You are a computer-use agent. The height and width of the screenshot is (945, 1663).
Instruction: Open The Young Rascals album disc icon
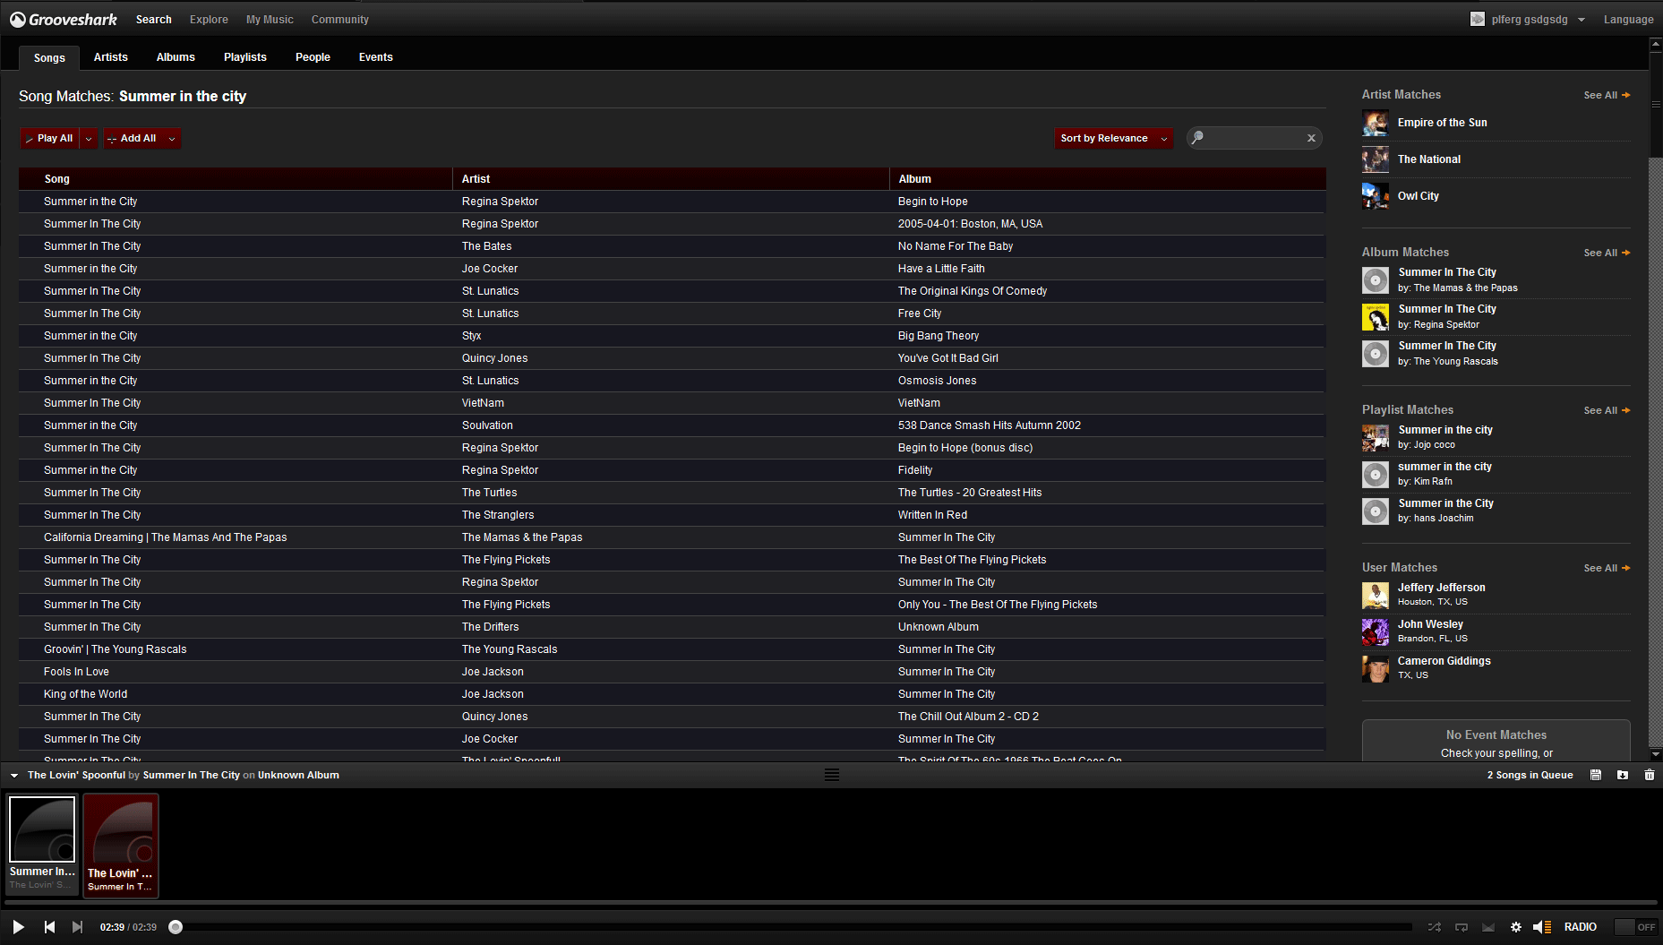[1376, 354]
